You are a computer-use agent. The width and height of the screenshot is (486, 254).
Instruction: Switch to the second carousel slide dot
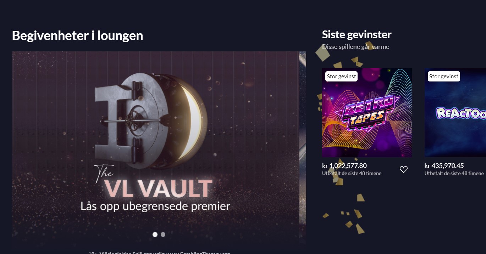tap(163, 235)
